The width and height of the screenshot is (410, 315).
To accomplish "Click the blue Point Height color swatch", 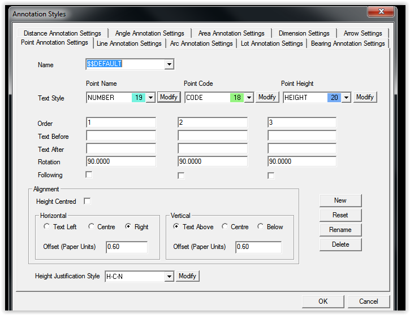I will [334, 98].
